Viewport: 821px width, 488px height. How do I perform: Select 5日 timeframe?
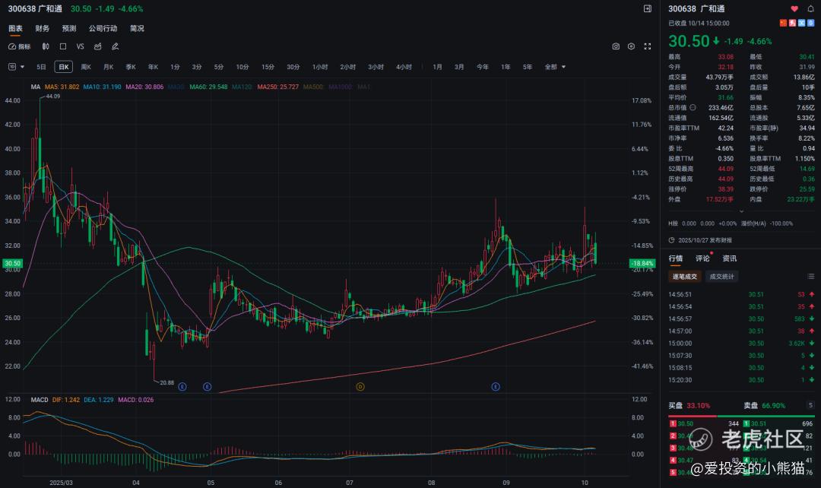coord(41,67)
